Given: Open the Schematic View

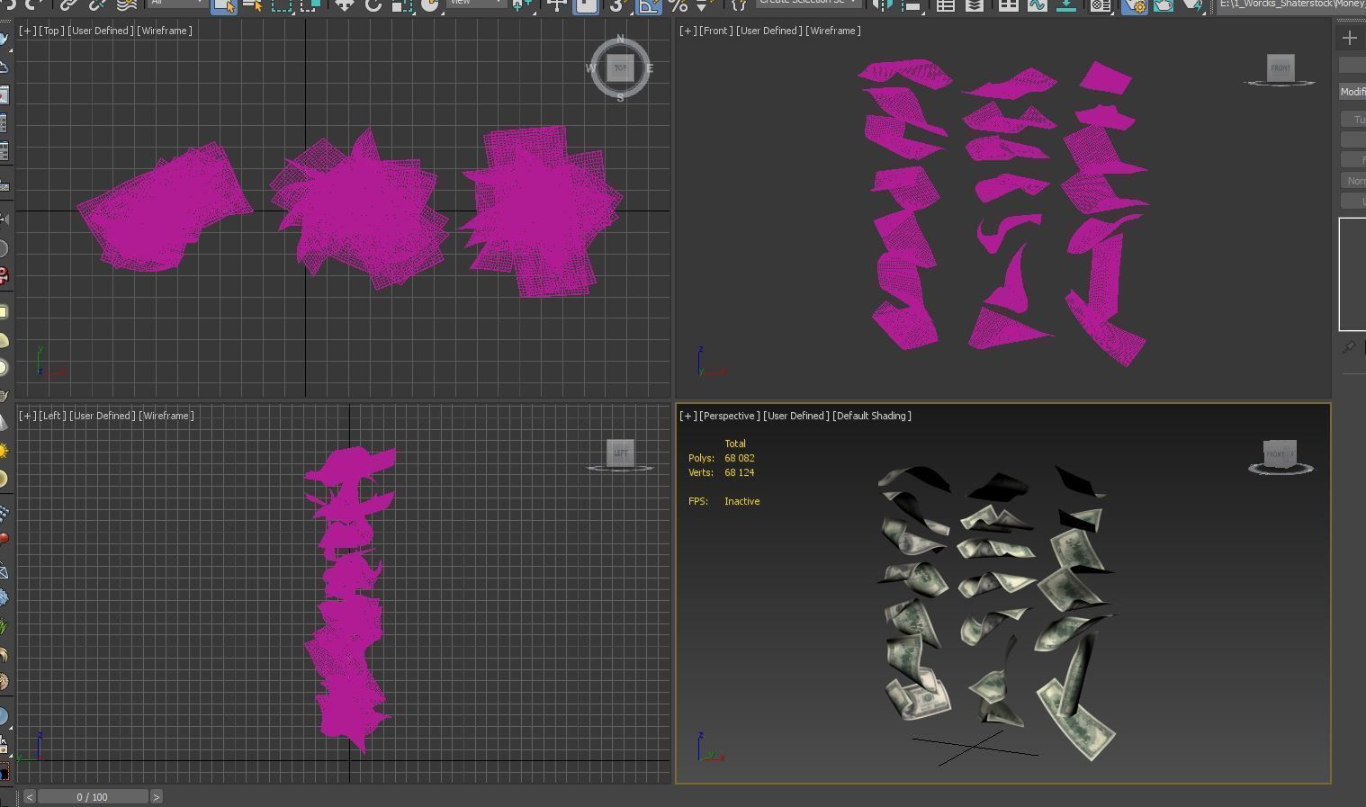Looking at the screenshot, I should pyautogui.click(x=1065, y=4).
